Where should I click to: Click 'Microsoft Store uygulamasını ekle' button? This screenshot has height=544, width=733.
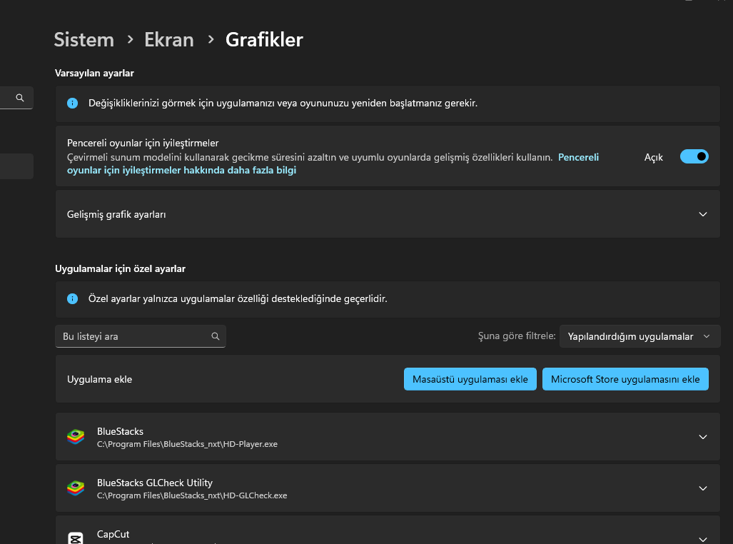(625, 379)
